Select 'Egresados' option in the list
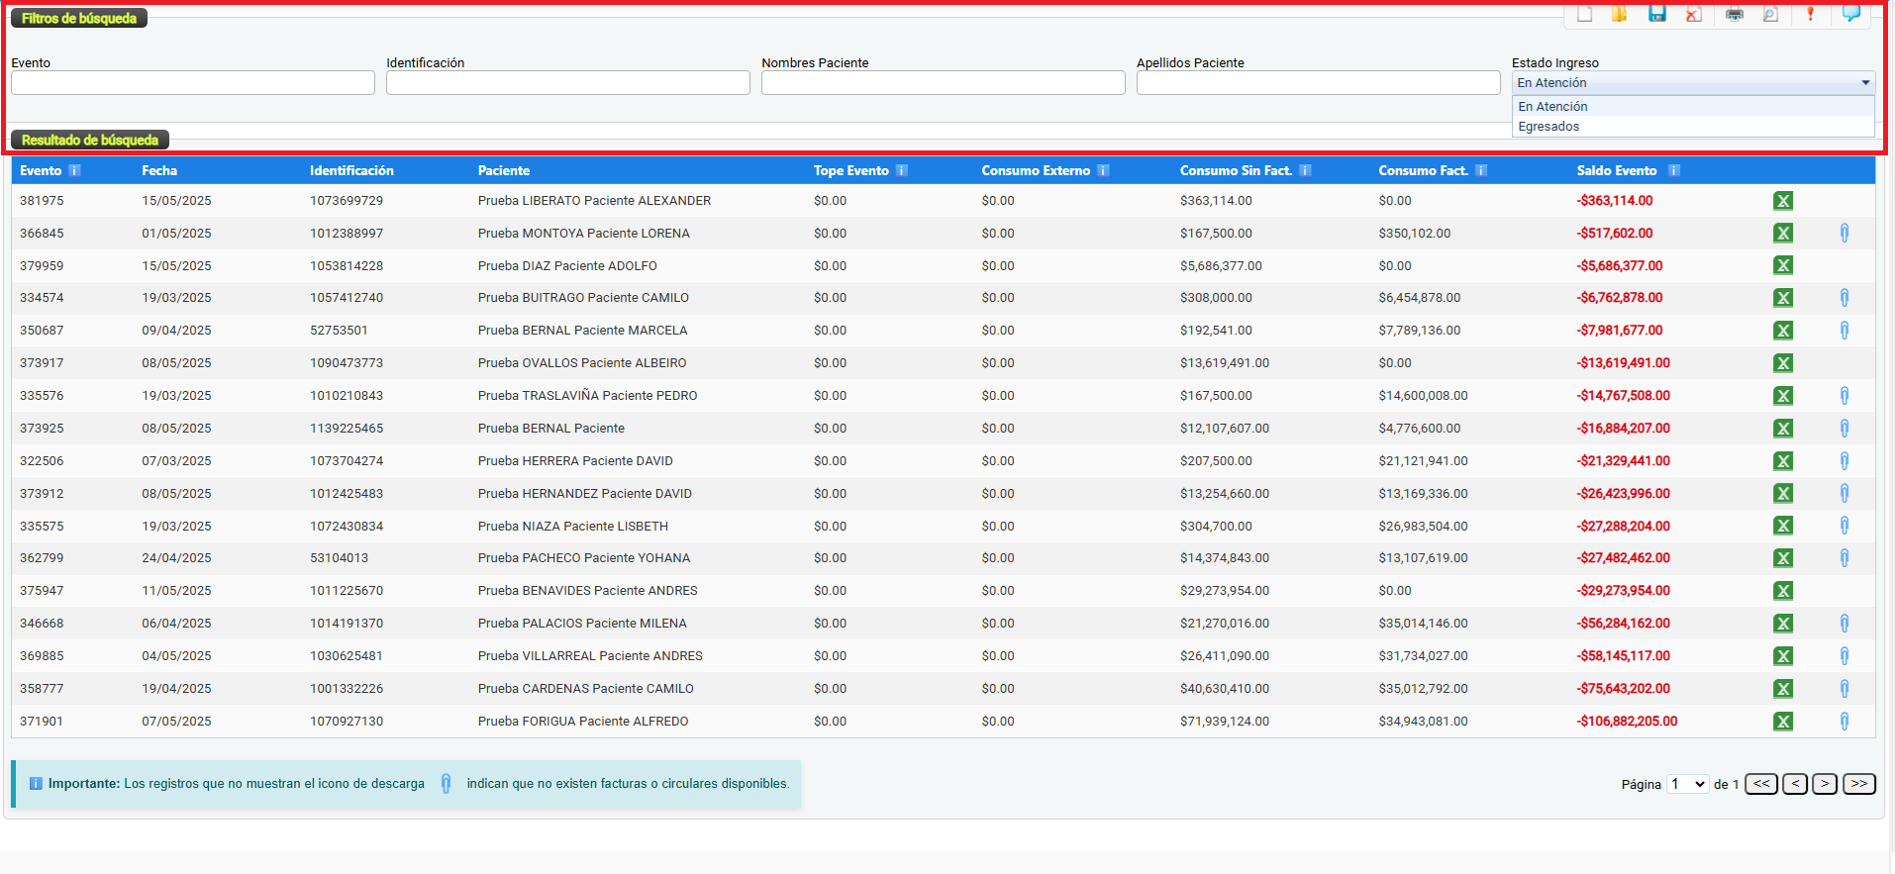 pyautogui.click(x=1693, y=127)
